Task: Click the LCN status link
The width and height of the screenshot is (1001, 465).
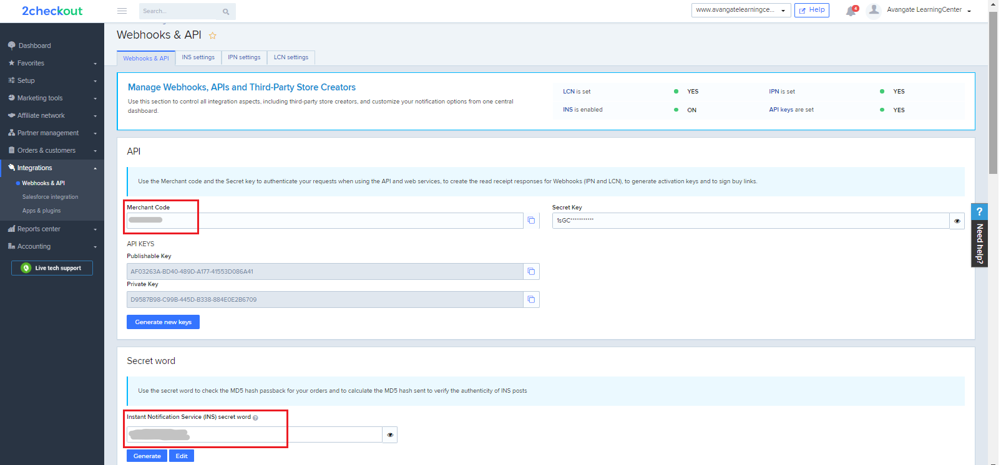Action: [568, 92]
